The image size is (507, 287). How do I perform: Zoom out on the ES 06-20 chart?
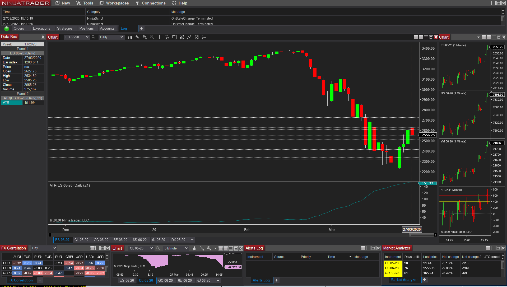point(152,37)
